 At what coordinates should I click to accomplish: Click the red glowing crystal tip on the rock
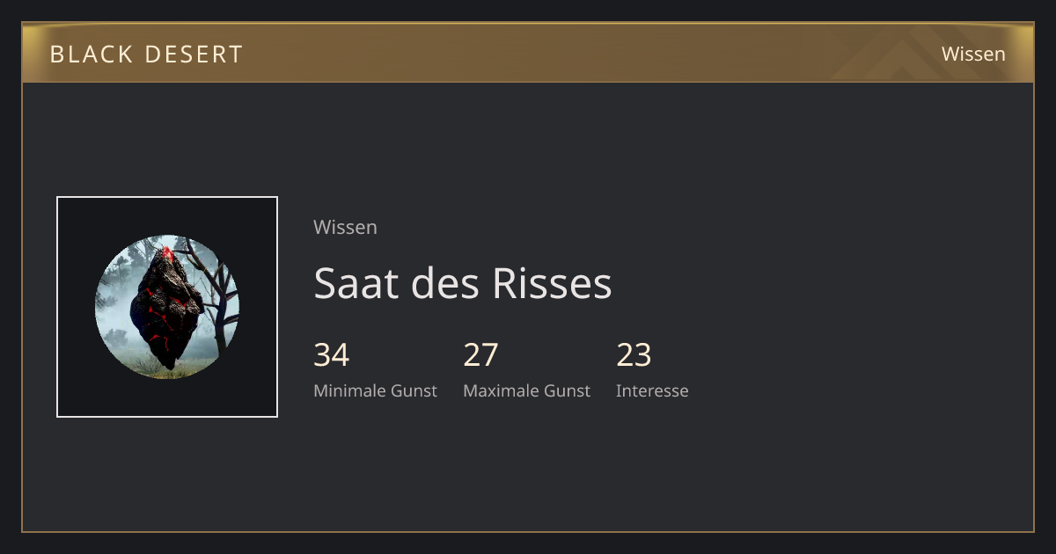pyautogui.click(x=166, y=253)
